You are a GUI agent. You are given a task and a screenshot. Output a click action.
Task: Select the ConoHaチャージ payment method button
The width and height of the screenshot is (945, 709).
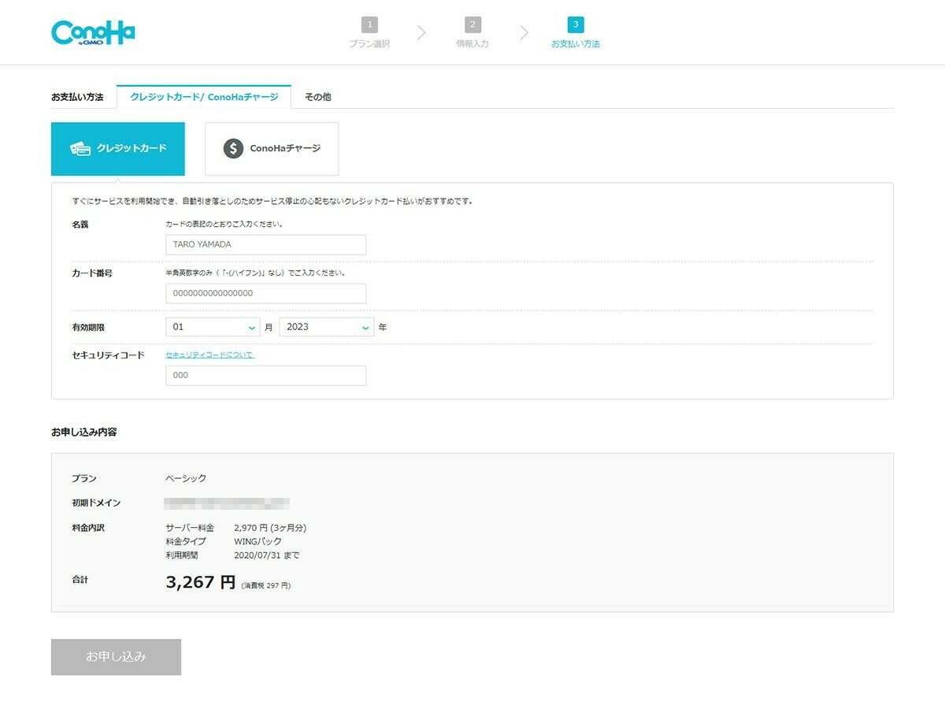272,148
